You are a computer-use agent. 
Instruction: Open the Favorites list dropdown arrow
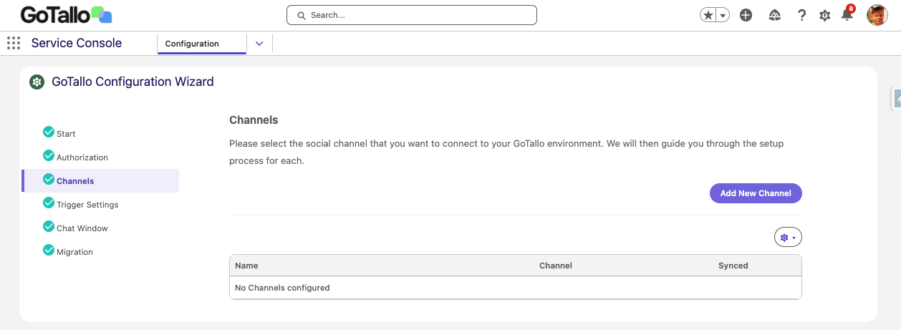723,15
